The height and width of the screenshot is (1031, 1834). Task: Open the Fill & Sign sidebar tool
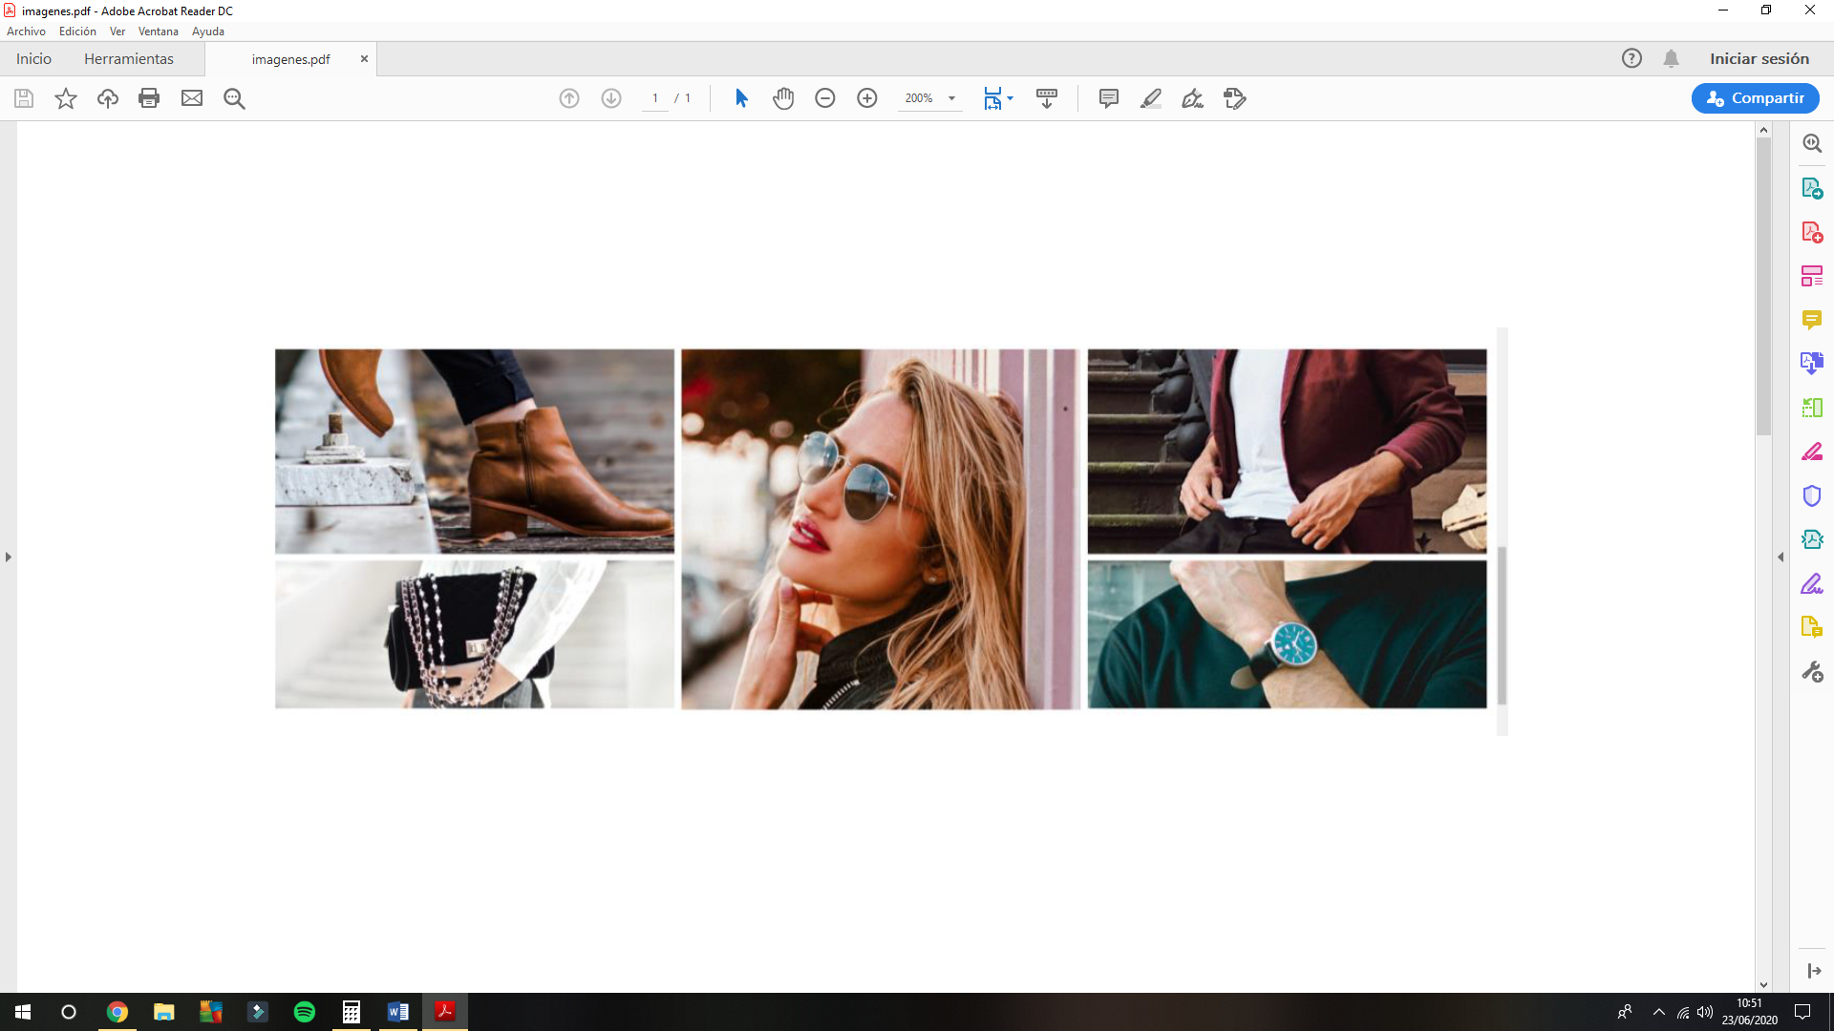(1812, 584)
